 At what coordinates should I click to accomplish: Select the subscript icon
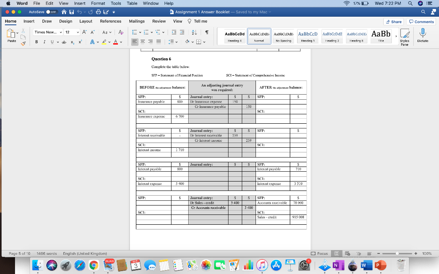coord(72,42)
